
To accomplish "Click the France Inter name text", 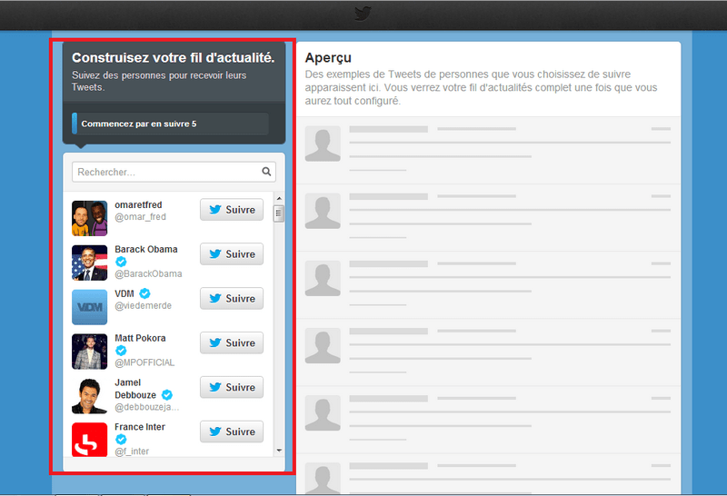I will [140, 426].
